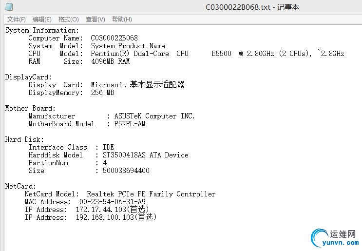Open the 格式(O) menu
Screen dimensions: 362x251
68,19
